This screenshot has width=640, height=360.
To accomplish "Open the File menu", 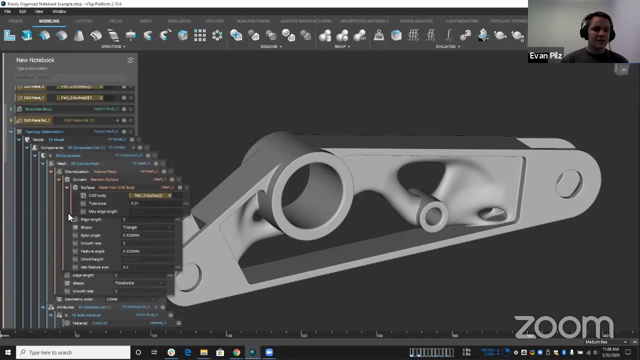I will tap(7, 11).
